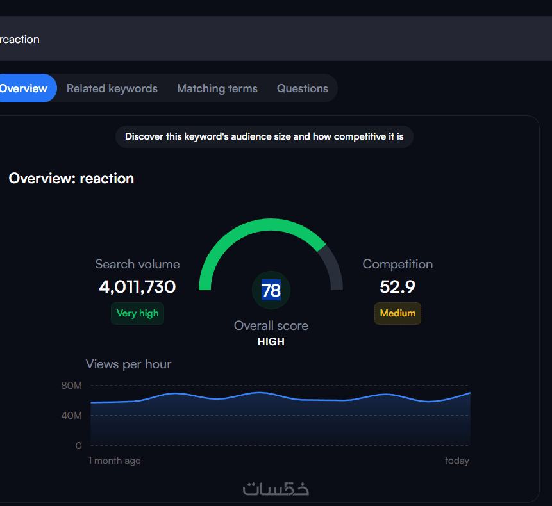Click the gray unfilled gauge segment

pos(333,267)
